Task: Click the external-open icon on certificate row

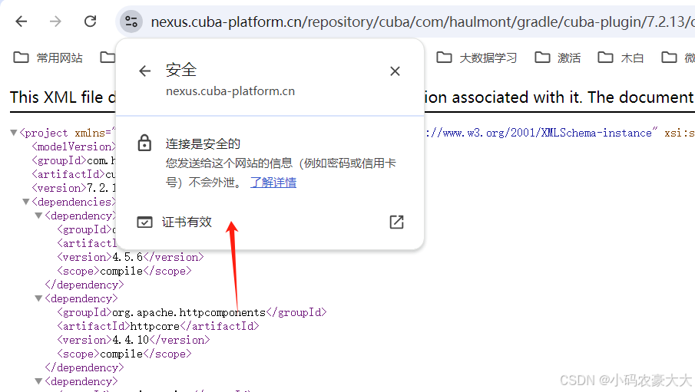Action: pos(397,222)
